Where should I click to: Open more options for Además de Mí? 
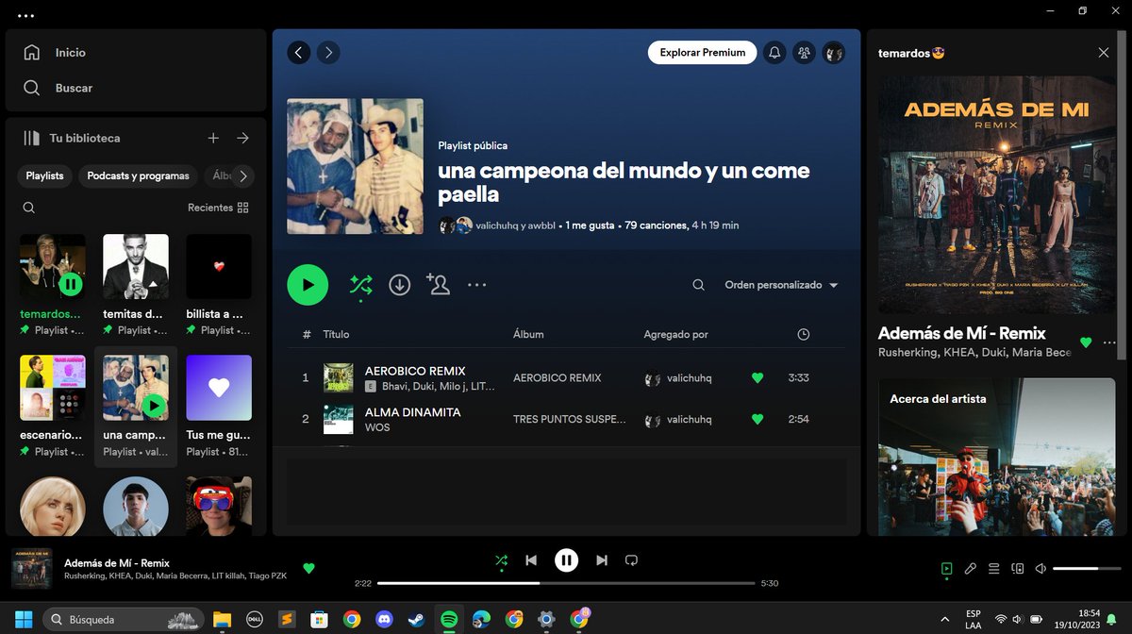pos(1109,342)
